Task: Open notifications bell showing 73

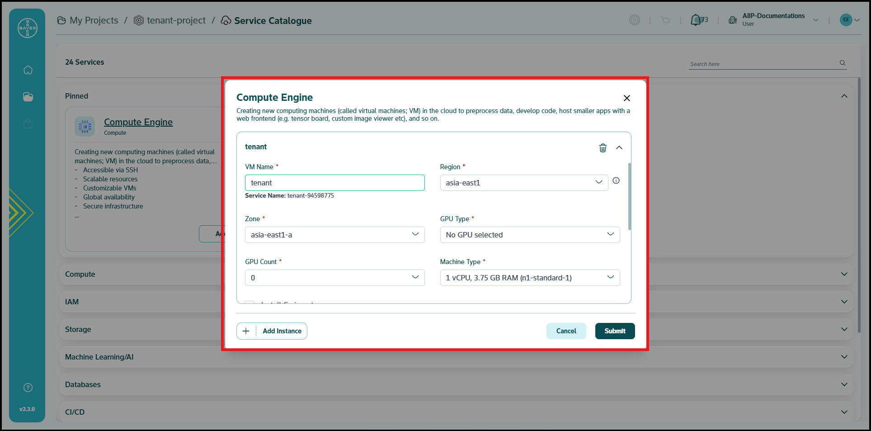Action: tap(696, 20)
